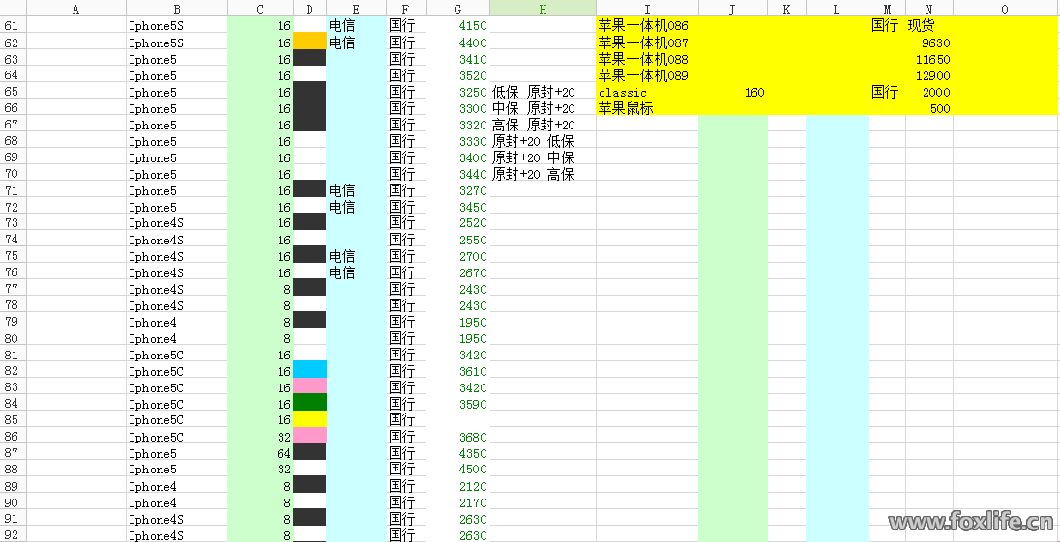Click the cell showing 160

coord(733,93)
